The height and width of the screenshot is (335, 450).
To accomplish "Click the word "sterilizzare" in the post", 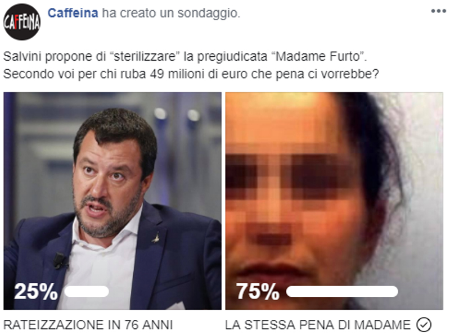I will tap(145, 57).
